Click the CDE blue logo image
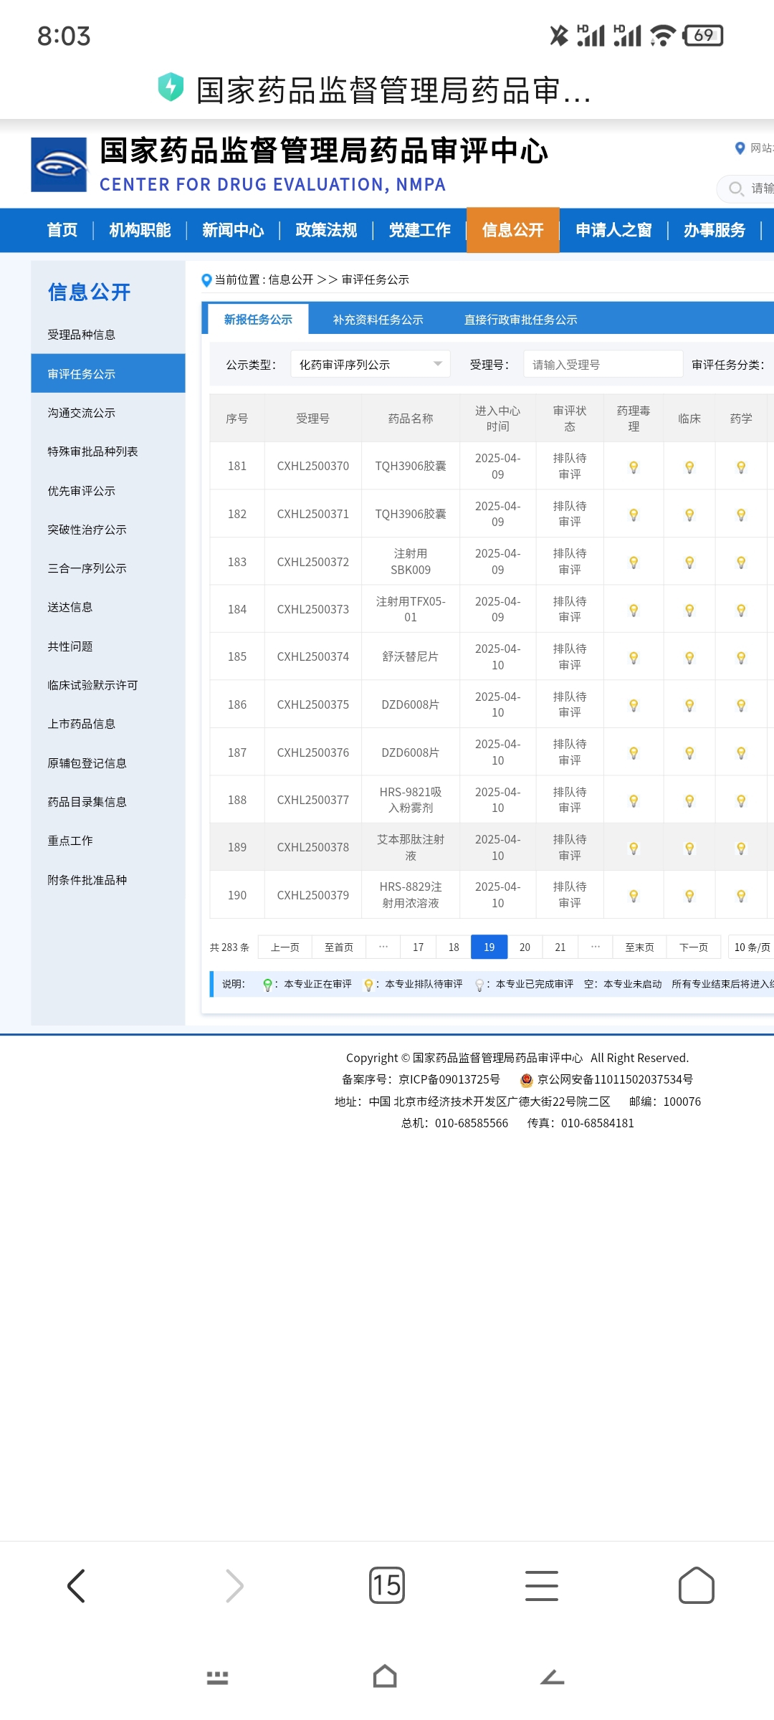Viewport: 774px width, 1720px height. point(59,165)
